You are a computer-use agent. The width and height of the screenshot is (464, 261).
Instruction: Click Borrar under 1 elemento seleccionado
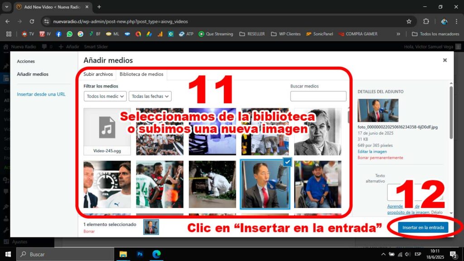point(89,232)
